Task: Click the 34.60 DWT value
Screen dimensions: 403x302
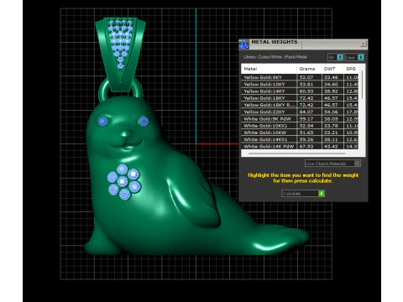Action: tap(331, 84)
